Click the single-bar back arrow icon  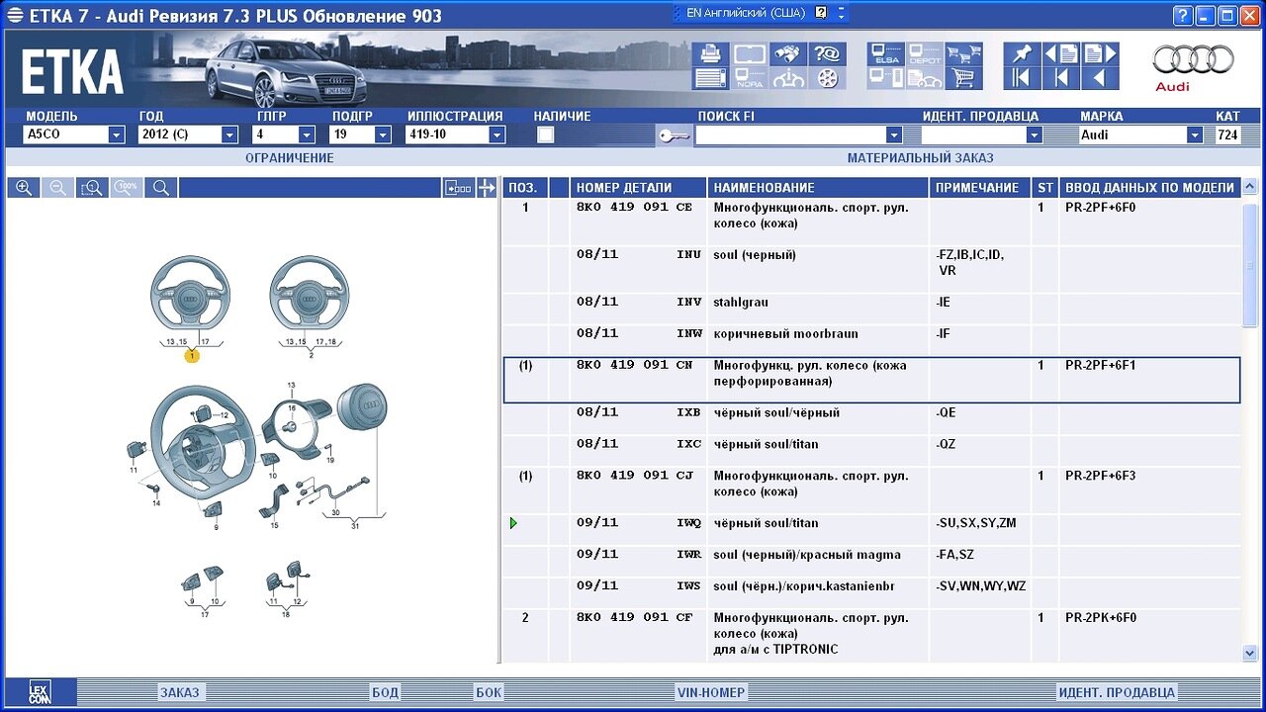click(x=1060, y=78)
